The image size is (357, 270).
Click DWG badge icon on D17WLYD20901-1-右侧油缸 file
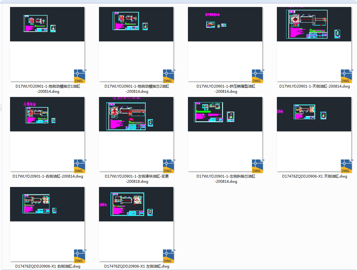point(79,166)
